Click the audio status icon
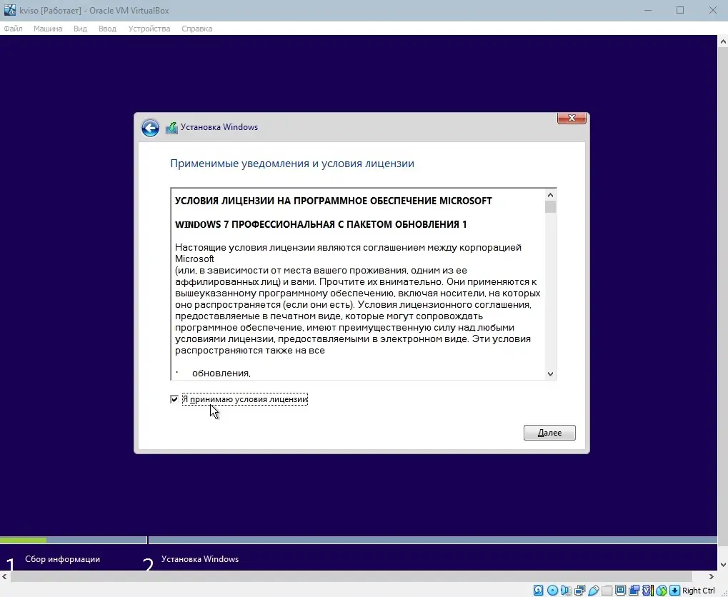728x597 pixels. click(x=565, y=590)
